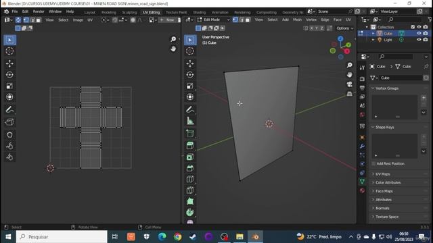Select the Cursor tool in 3D viewport
This screenshot has height=243, width=433.
coord(190,51)
